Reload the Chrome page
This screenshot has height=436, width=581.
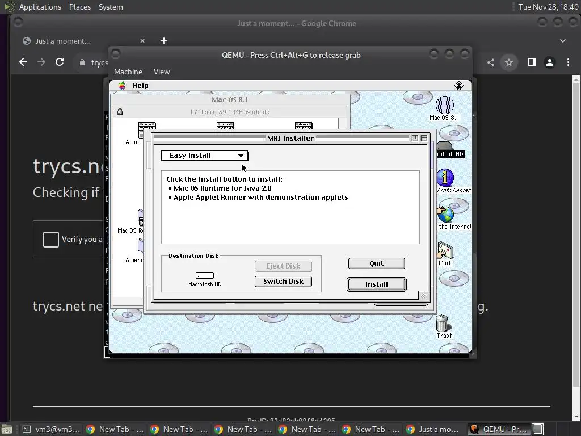pyautogui.click(x=60, y=62)
